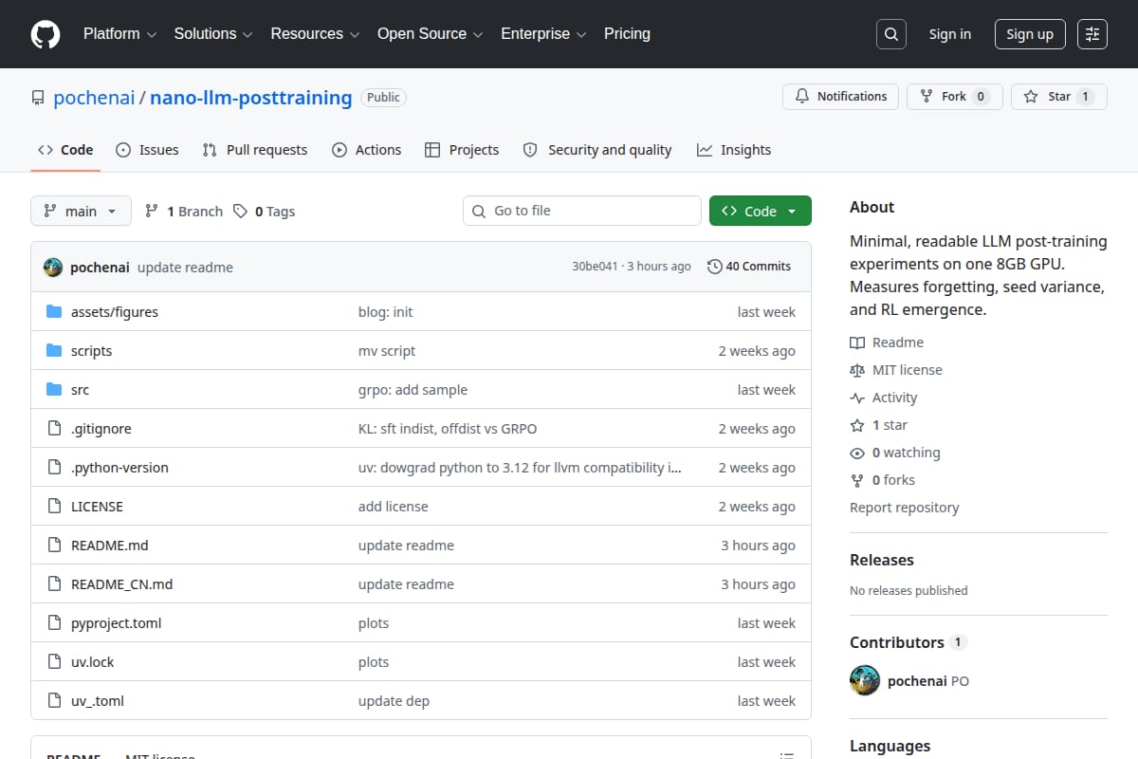
Task: Expand the Enterprise menu
Action: click(x=544, y=33)
